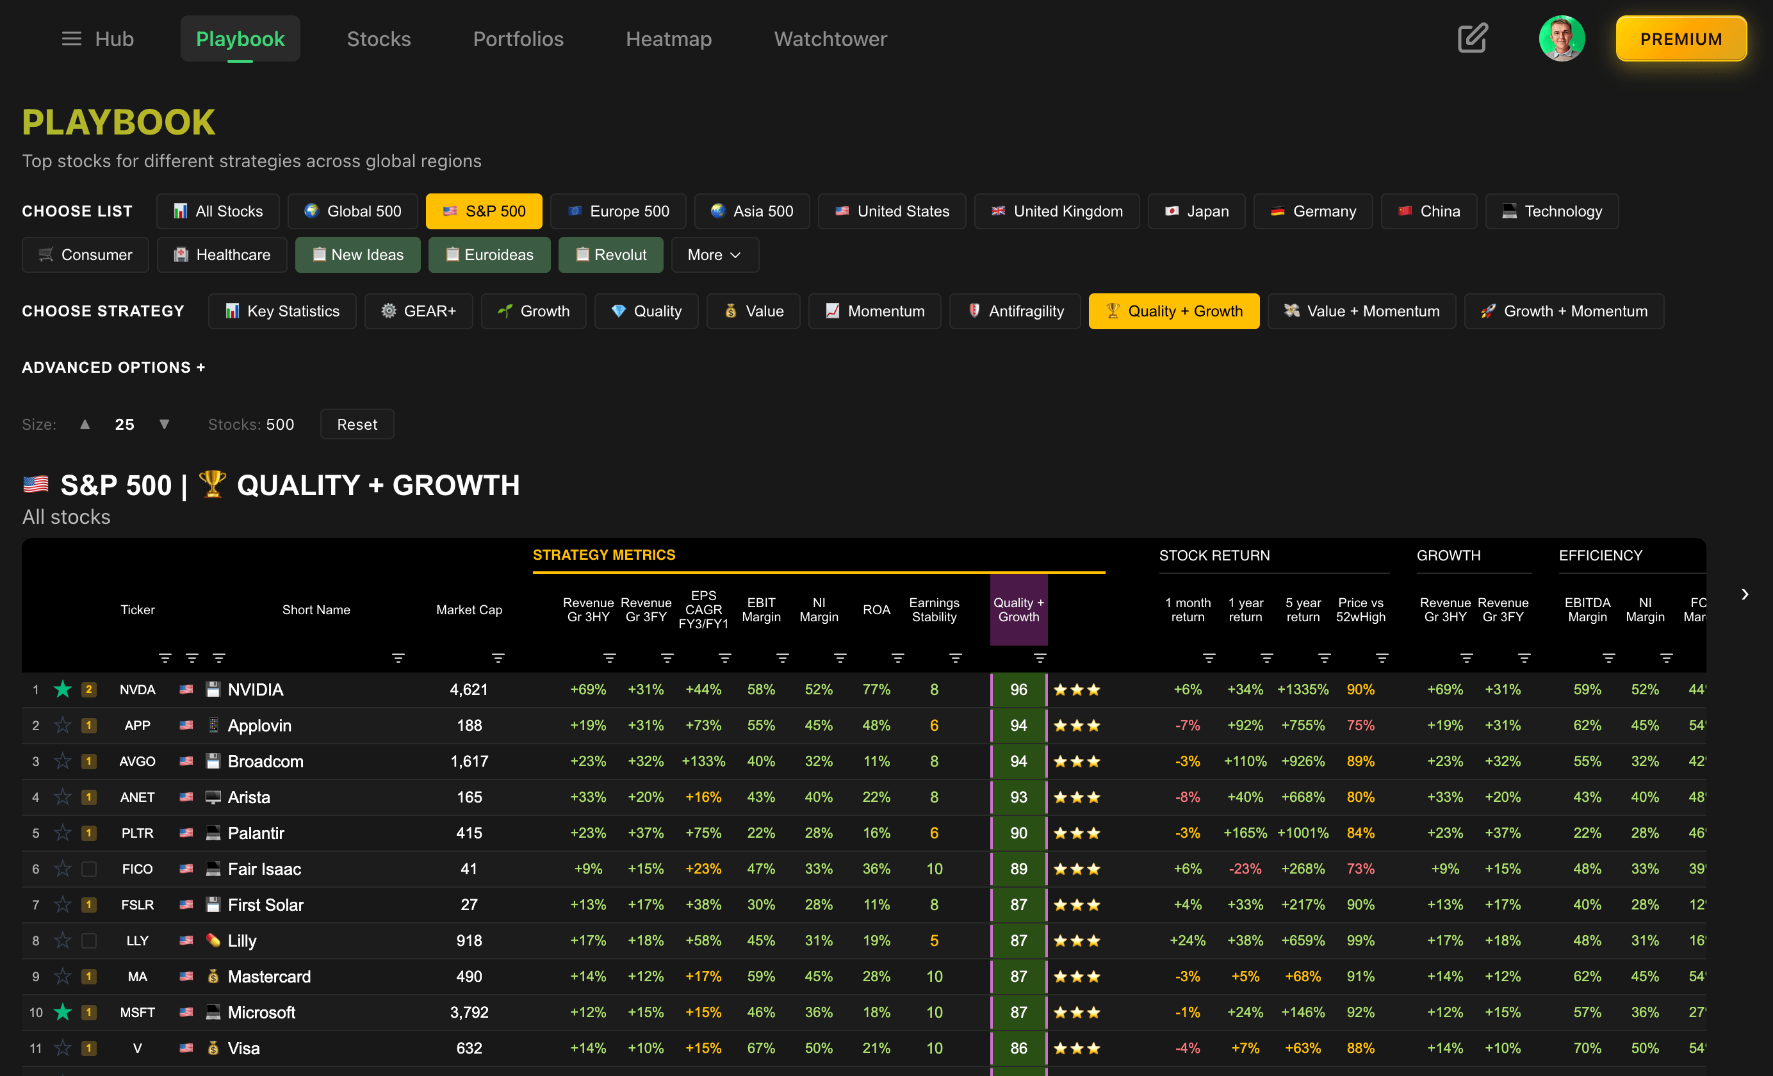Open the filter funnel under 1 year return
This screenshot has width=1773, height=1076.
(x=1266, y=656)
